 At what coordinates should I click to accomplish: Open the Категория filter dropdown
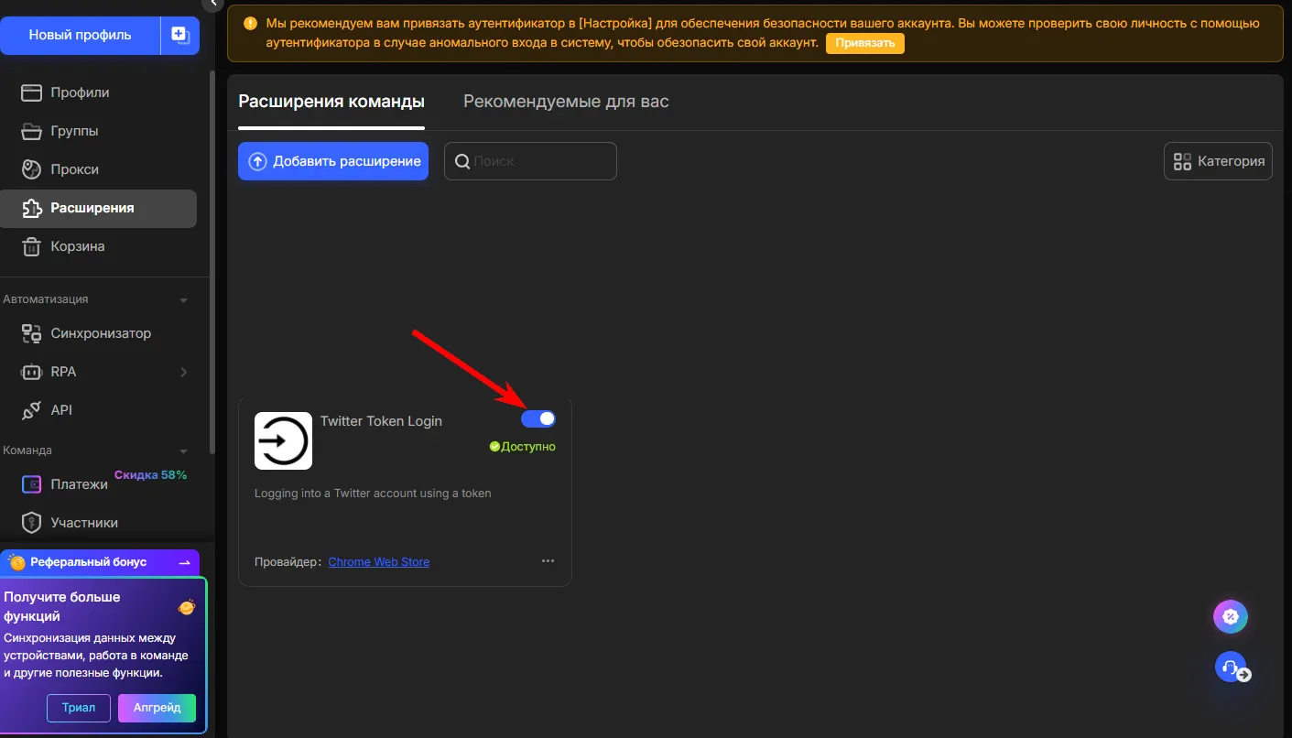[x=1218, y=161]
